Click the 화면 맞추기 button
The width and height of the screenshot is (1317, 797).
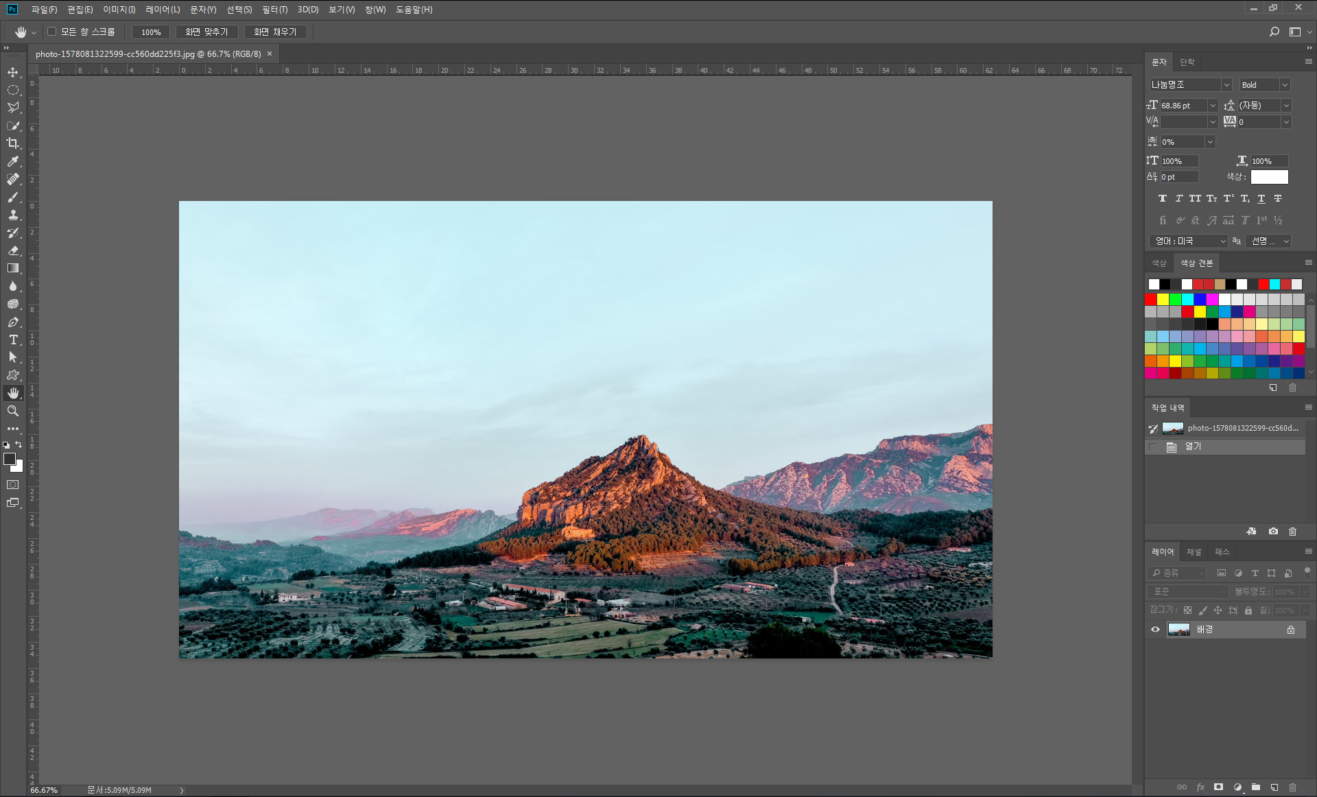pos(206,32)
